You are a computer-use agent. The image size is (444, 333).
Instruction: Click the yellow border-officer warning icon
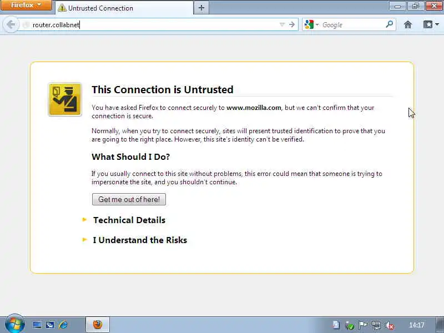click(65, 99)
